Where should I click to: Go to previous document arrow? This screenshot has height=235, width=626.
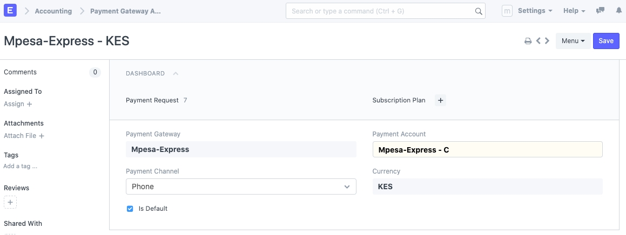(539, 41)
